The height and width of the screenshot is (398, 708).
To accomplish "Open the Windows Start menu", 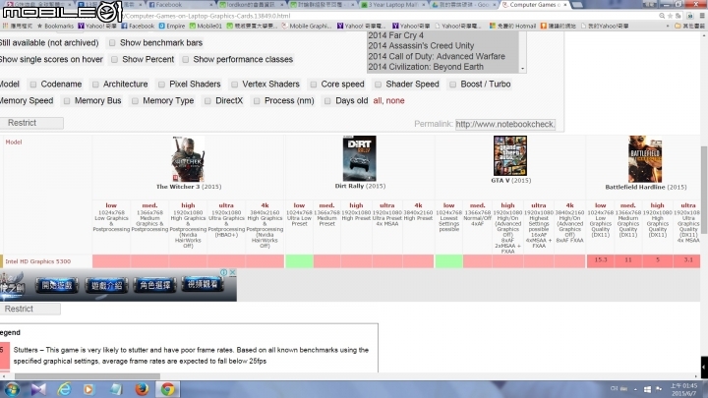I will pos(11,389).
